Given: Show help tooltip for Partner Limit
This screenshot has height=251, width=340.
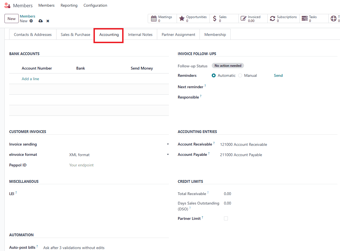Looking at the screenshot, I should tap(202, 217).
